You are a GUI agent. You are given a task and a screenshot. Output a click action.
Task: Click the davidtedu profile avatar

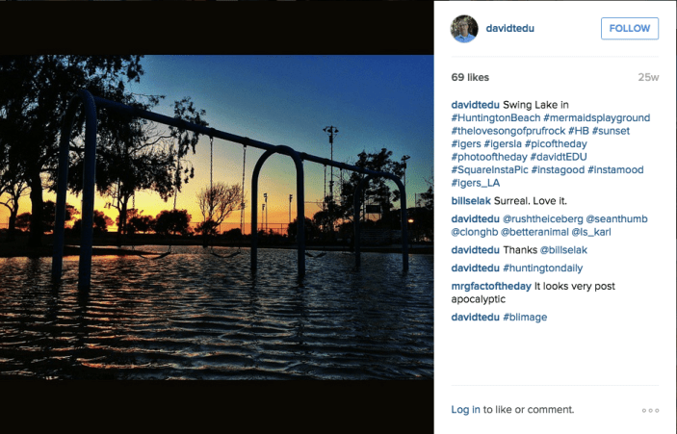tap(465, 29)
